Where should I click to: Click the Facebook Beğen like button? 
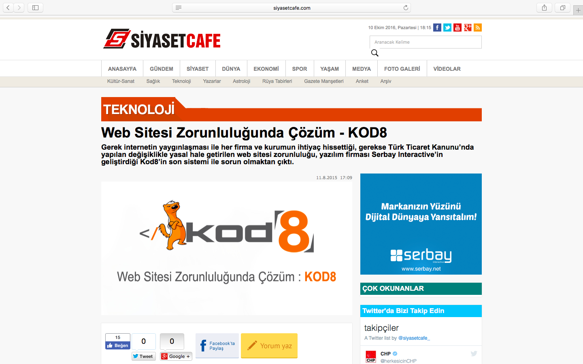pyautogui.click(x=118, y=345)
